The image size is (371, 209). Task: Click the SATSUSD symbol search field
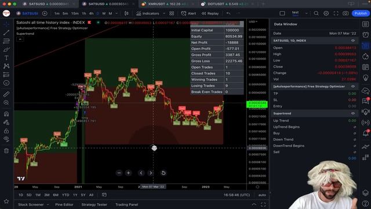(x=27, y=13)
